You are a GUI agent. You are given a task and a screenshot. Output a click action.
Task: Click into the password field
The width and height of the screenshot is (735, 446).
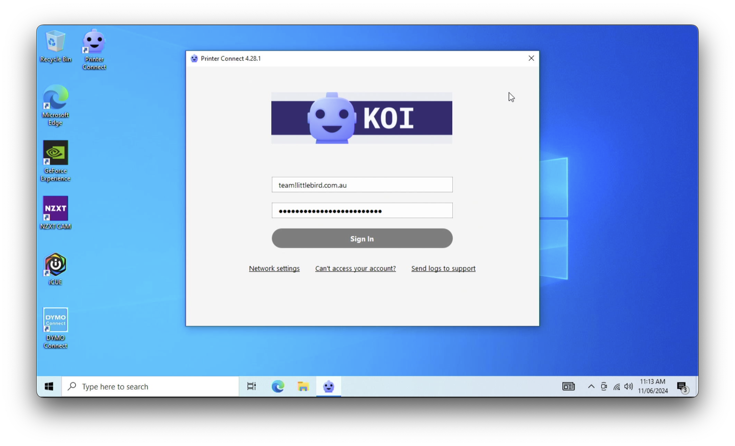pos(362,211)
